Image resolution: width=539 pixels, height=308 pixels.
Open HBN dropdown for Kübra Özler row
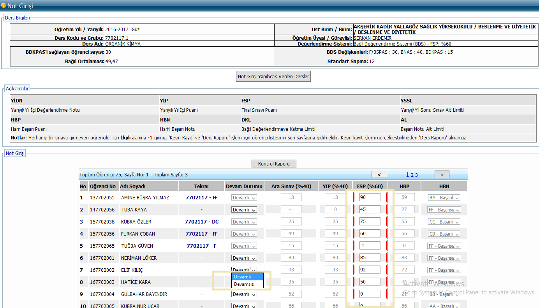click(x=444, y=222)
